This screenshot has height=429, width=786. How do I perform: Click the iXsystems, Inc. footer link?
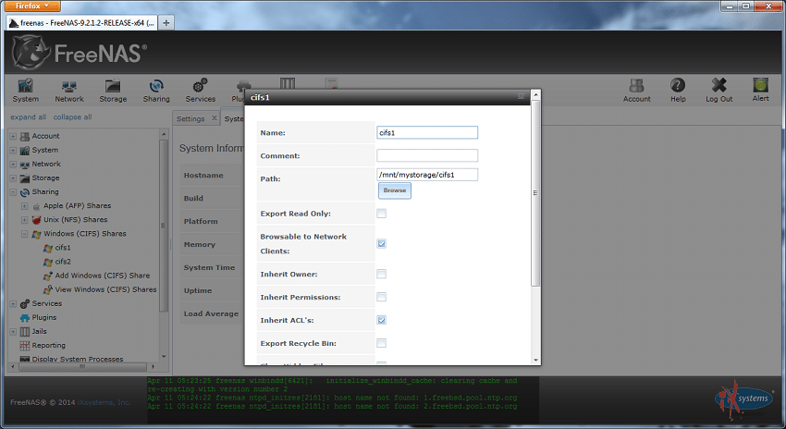coord(104,402)
